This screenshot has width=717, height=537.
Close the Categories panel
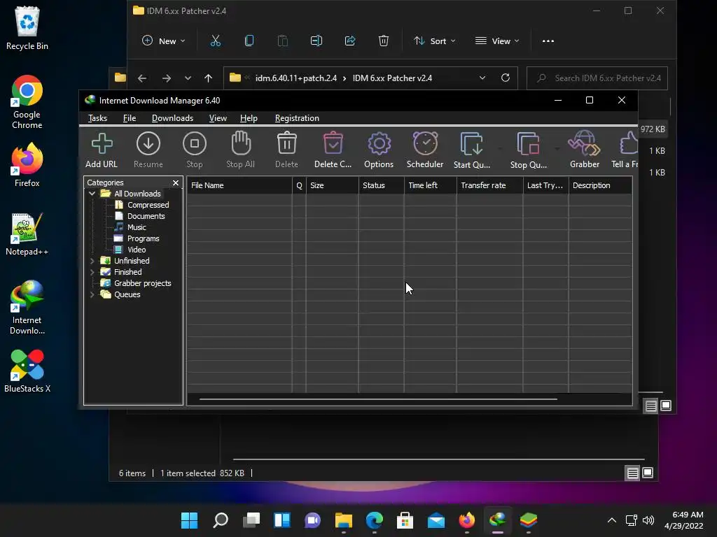pyautogui.click(x=176, y=182)
